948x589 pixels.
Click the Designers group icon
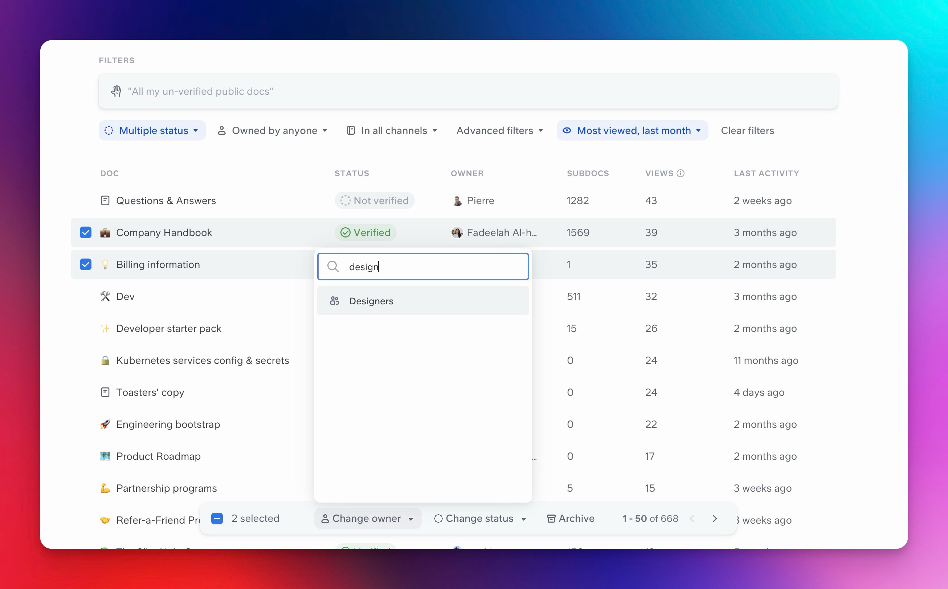(334, 301)
